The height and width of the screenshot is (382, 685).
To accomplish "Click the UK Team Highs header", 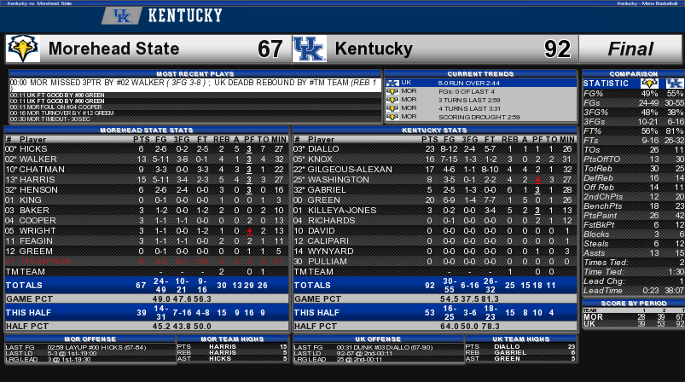I will point(520,339).
